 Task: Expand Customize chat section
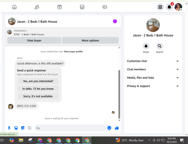point(153,61)
